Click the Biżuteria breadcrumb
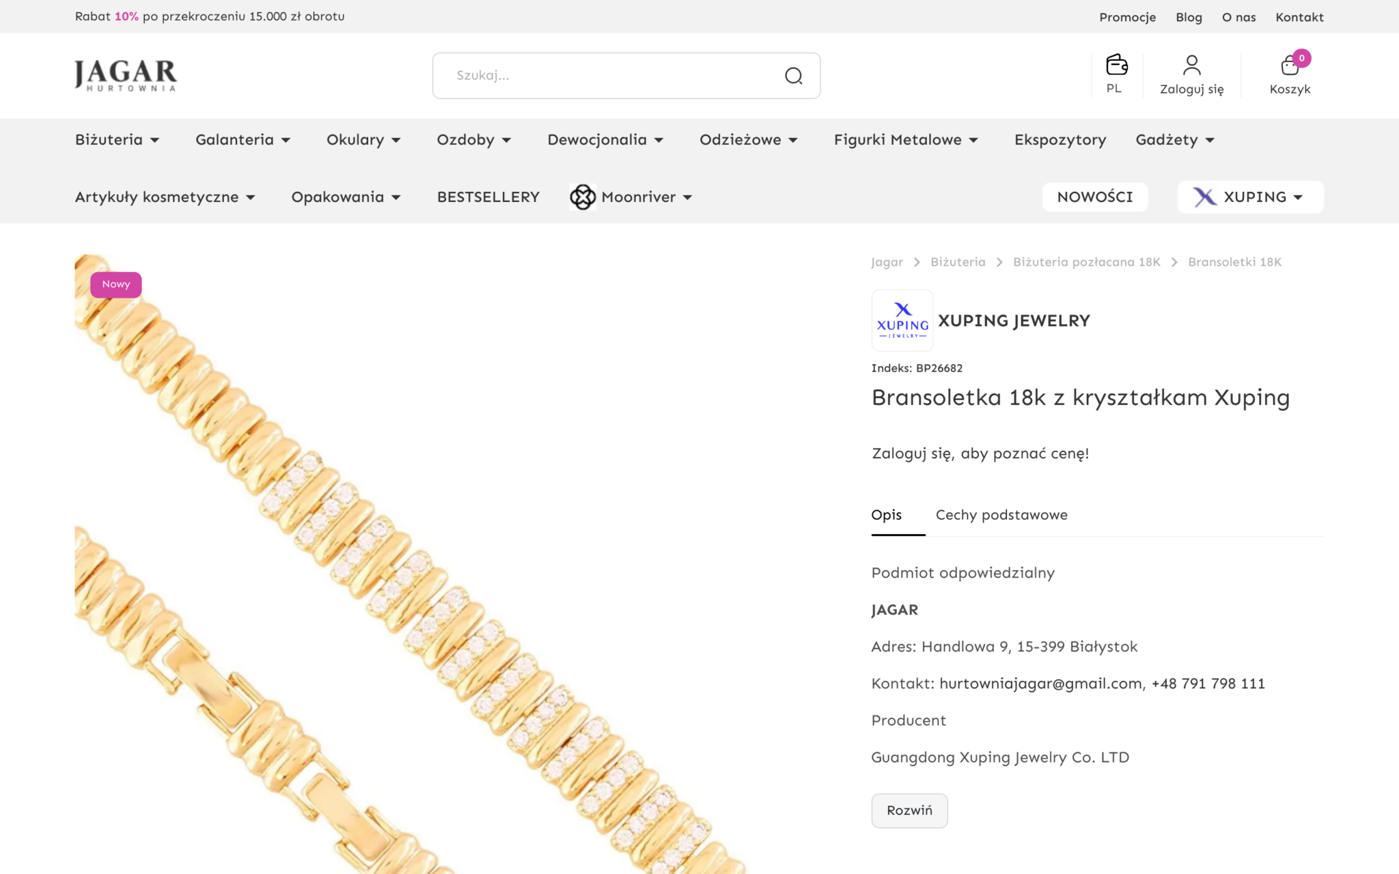This screenshot has height=874, width=1399. coord(958,262)
